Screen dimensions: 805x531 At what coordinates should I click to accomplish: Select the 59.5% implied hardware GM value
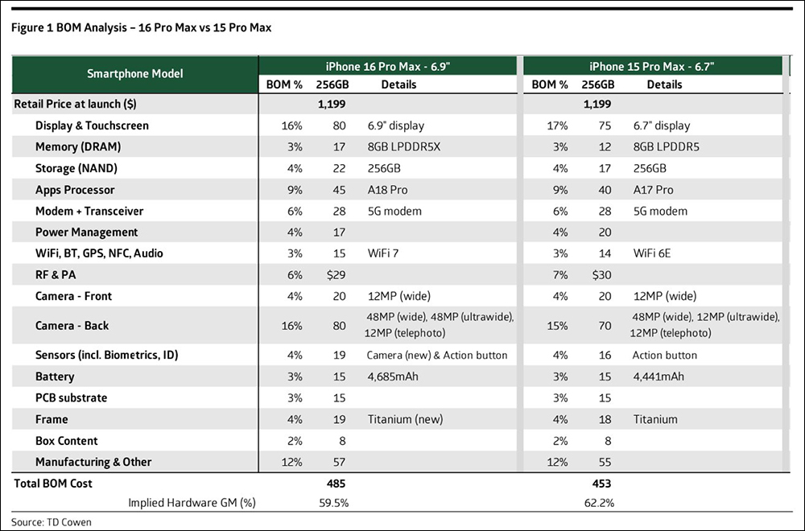pos(334,504)
